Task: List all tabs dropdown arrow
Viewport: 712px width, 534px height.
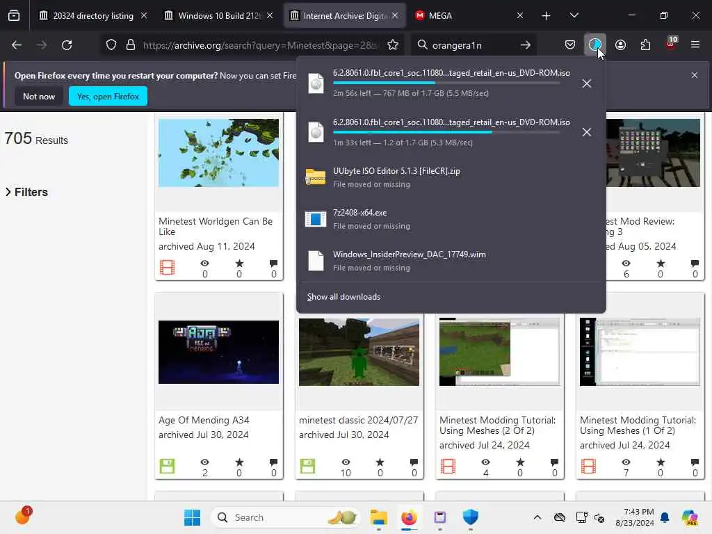Action: pyautogui.click(x=574, y=16)
